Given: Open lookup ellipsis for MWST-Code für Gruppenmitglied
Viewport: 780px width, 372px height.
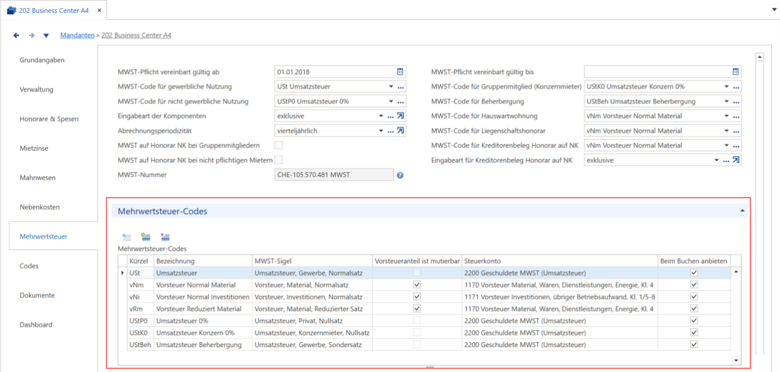Looking at the screenshot, I should coord(736,87).
